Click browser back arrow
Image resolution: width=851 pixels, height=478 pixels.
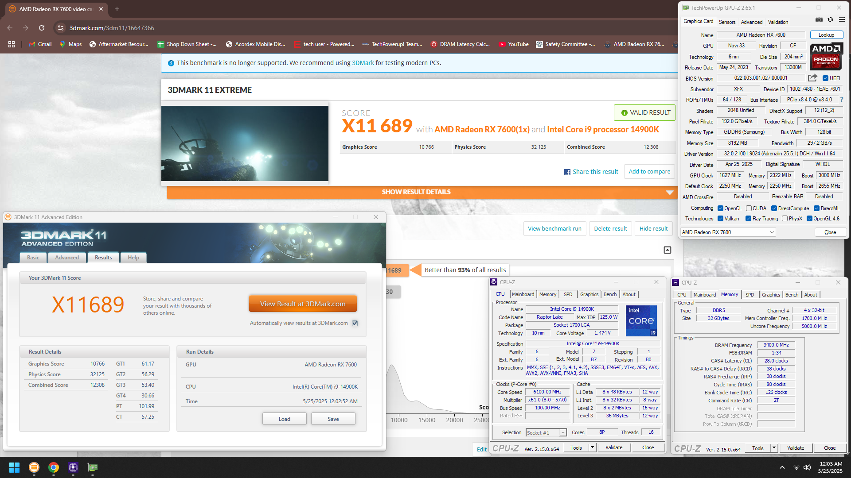pos(10,28)
